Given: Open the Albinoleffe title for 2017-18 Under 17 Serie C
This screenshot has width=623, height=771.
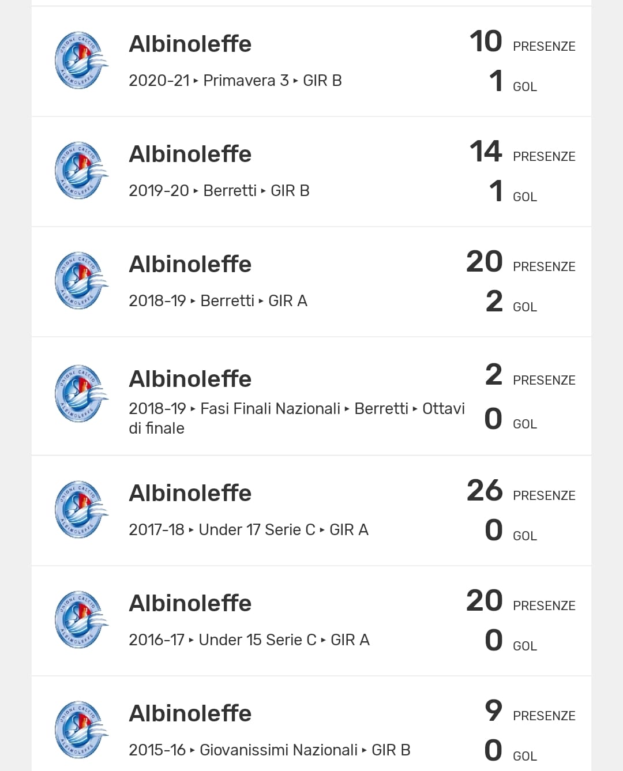Looking at the screenshot, I should pyautogui.click(x=190, y=493).
